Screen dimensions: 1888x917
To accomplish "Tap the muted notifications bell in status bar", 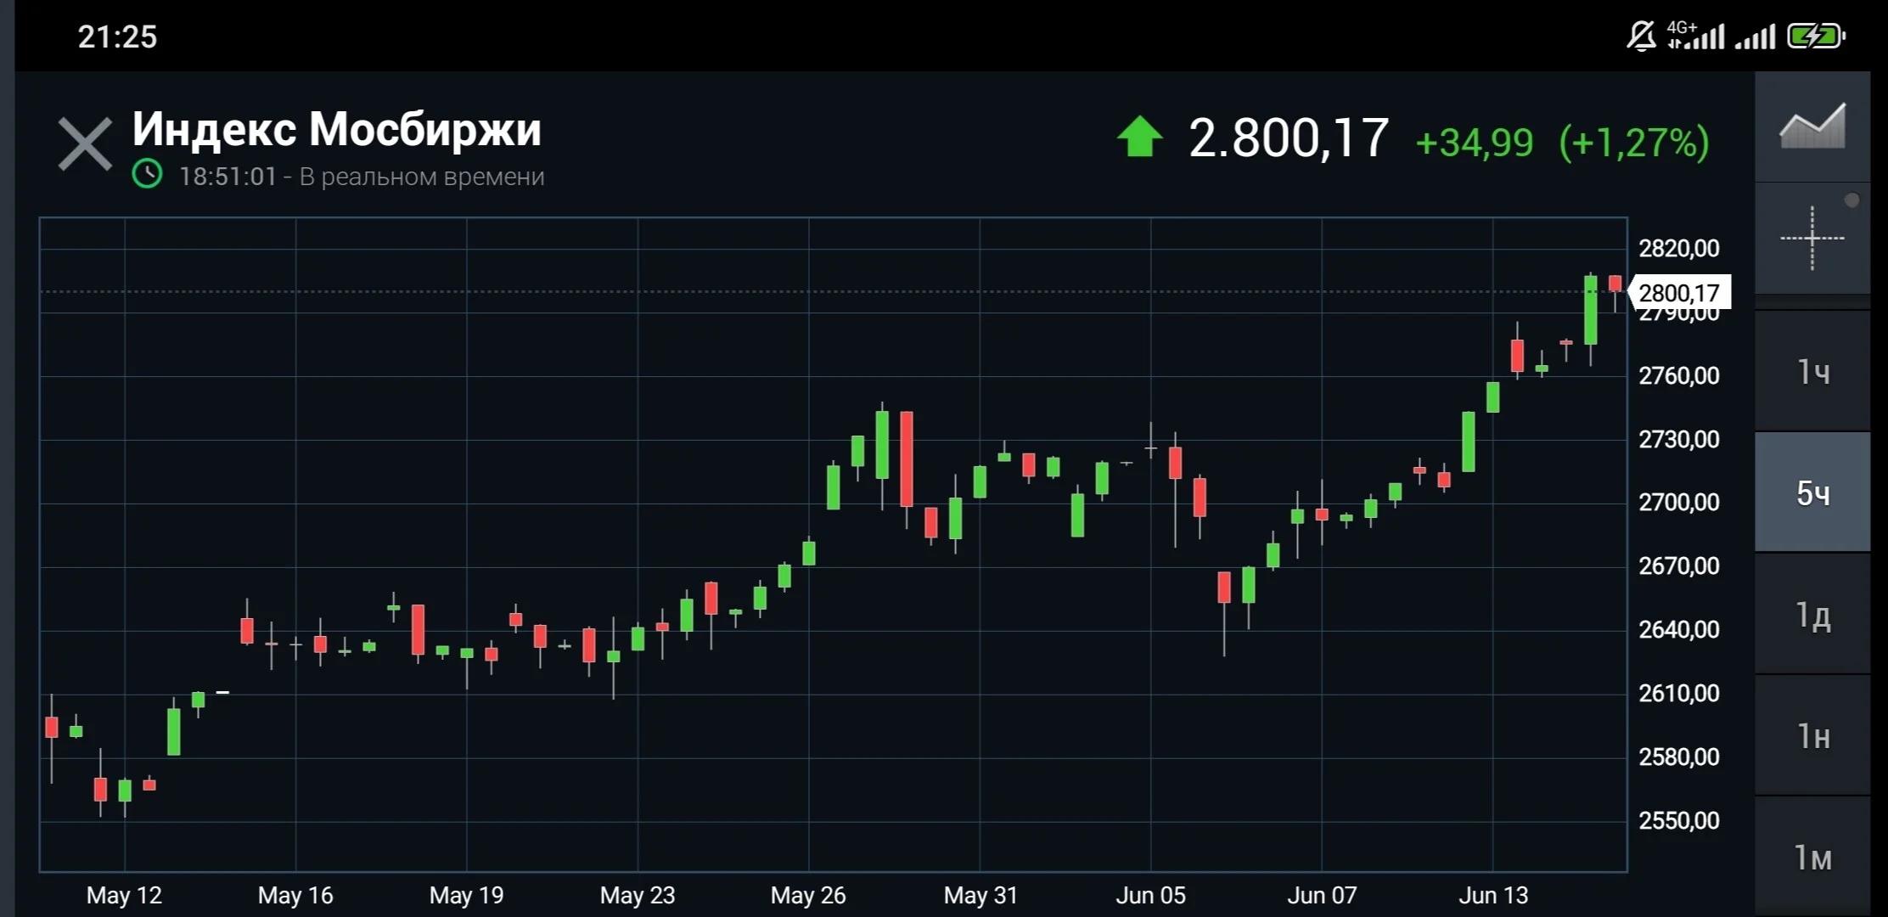I will tap(1641, 36).
